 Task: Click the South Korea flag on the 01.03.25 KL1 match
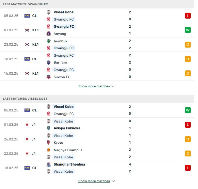tap(27, 30)
